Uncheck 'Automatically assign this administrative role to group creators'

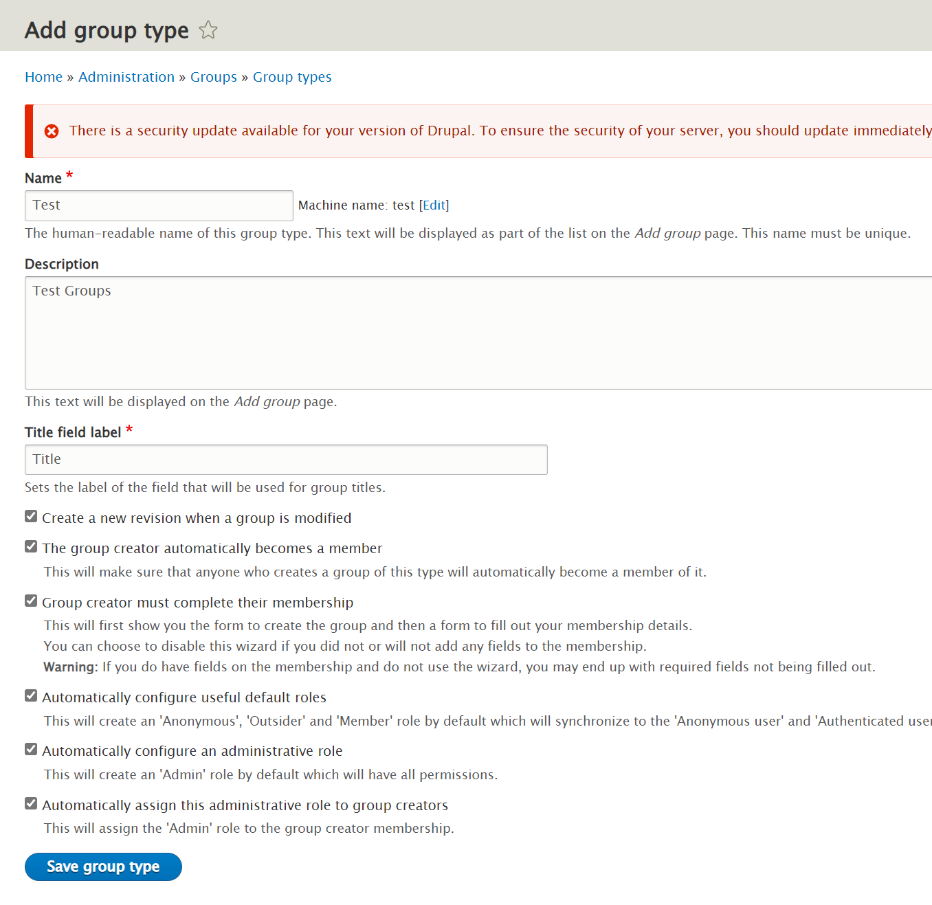pyautogui.click(x=31, y=803)
